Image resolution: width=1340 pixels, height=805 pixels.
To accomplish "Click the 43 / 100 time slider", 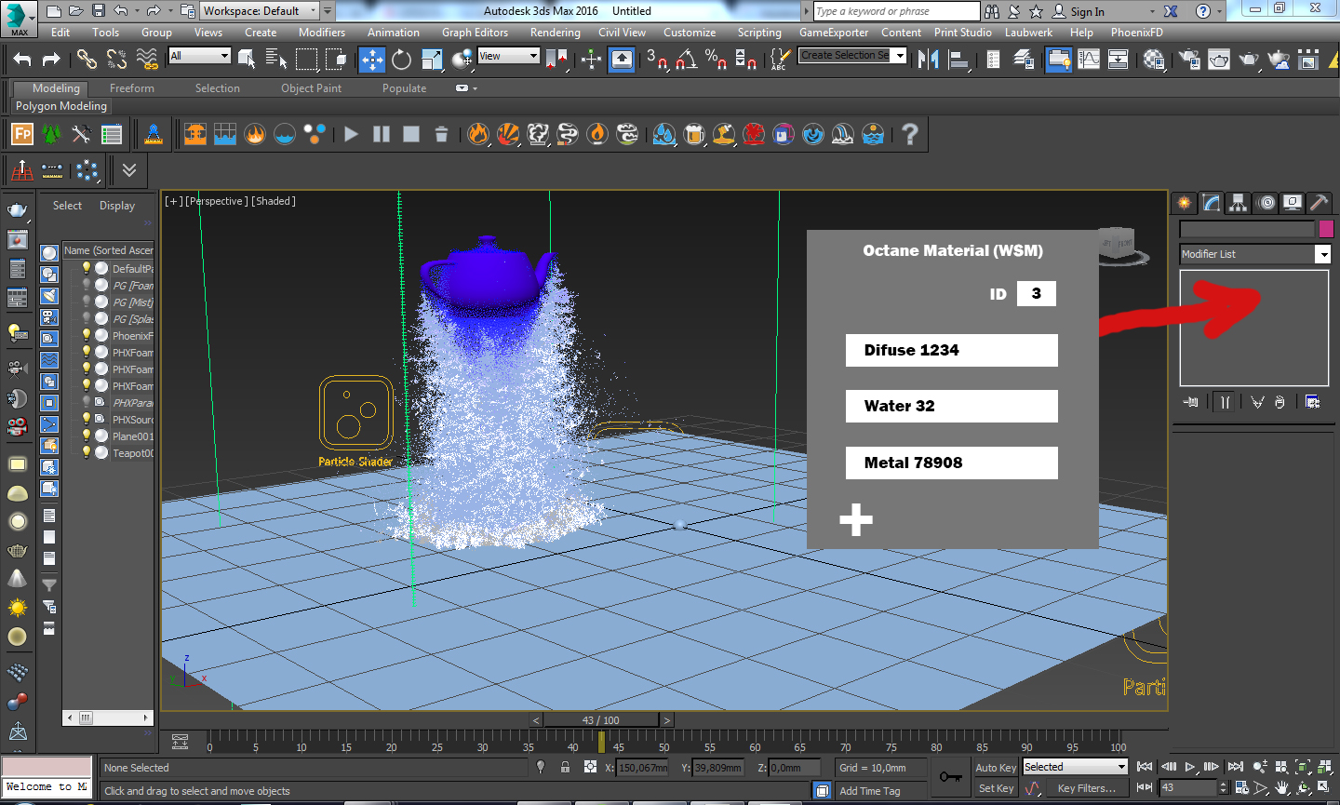I will pyautogui.click(x=601, y=720).
